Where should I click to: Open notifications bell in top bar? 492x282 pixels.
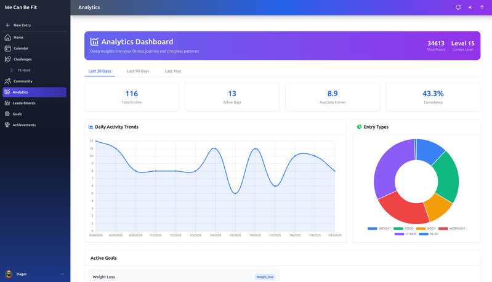tap(458, 7)
